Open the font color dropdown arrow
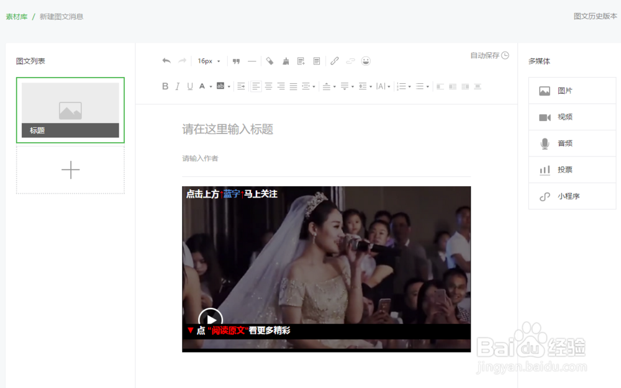Screen dimensions: 621x388 [211, 86]
